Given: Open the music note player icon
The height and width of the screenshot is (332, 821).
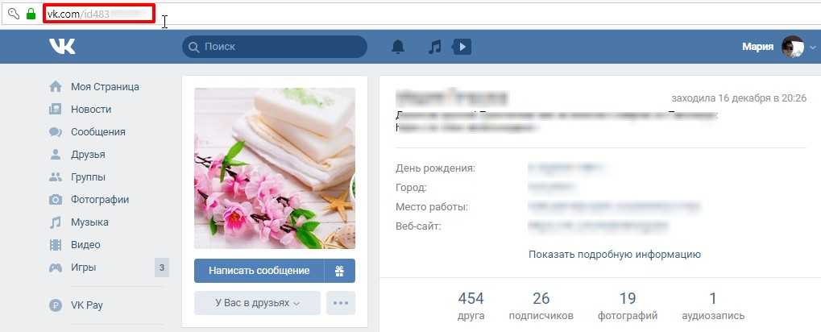Looking at the screenshot, I should (434, 47).
